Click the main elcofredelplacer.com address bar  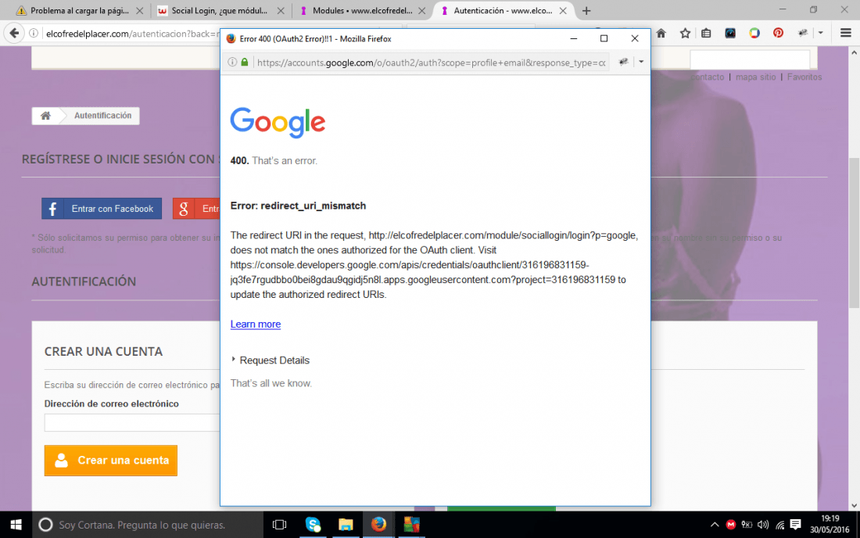(131, 34)
